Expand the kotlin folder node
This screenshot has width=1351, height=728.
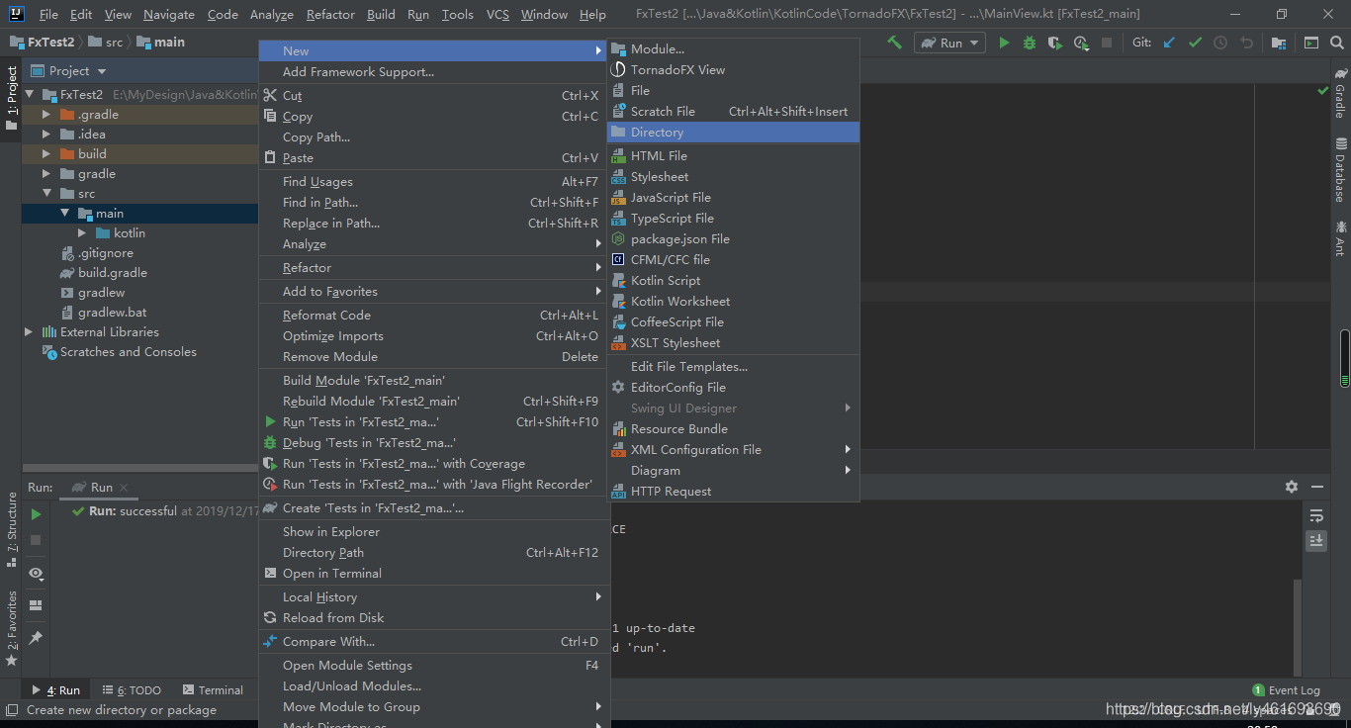click(82, 233)
